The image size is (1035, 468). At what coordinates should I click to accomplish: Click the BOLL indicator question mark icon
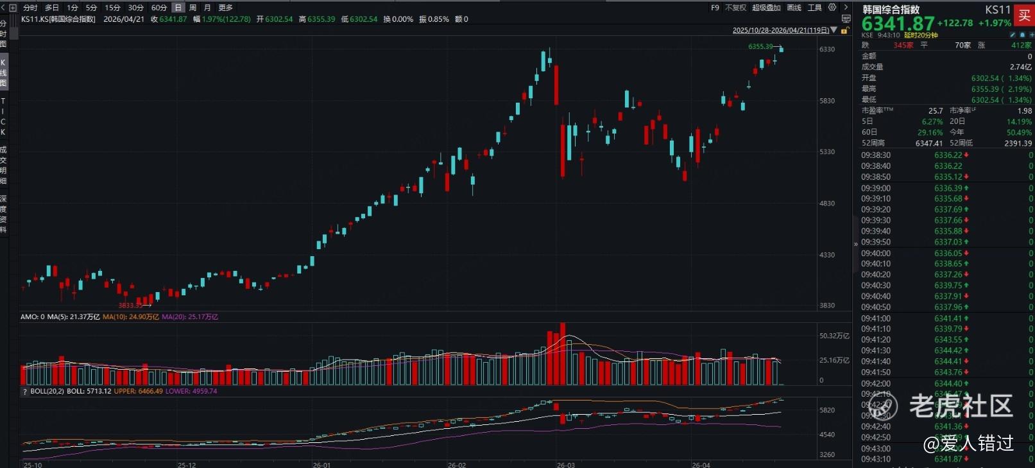25,391
